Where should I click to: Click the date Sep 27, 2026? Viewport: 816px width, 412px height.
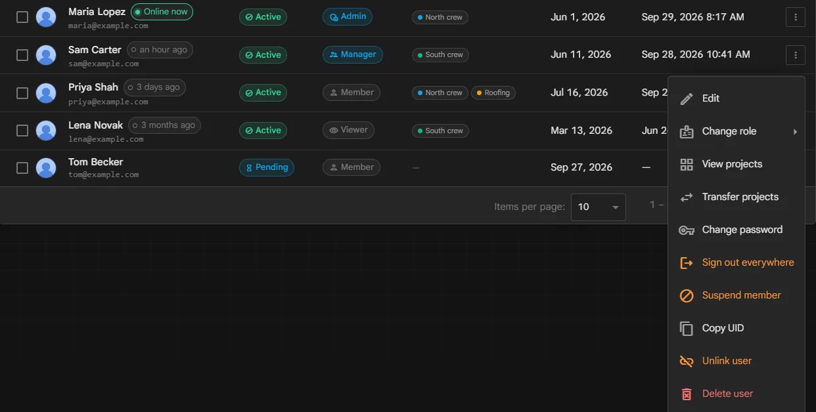581,168
